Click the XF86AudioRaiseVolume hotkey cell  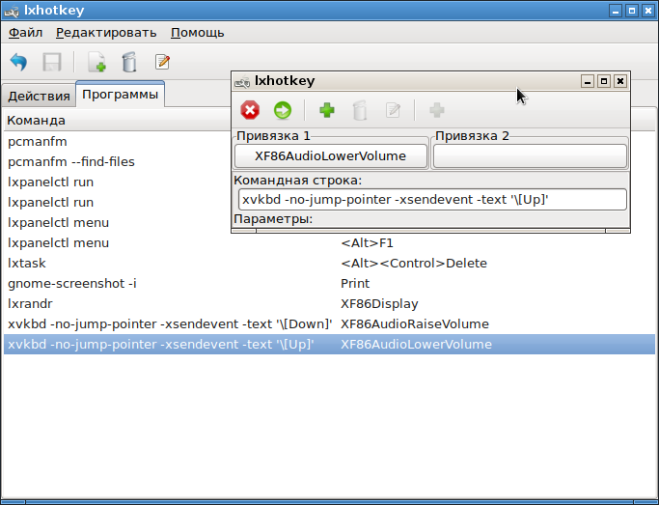pos(415,324)
